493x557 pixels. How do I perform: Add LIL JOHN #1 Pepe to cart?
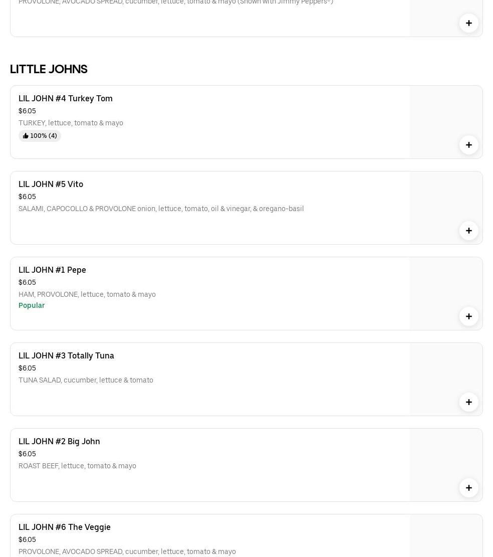tap(468, 316)
